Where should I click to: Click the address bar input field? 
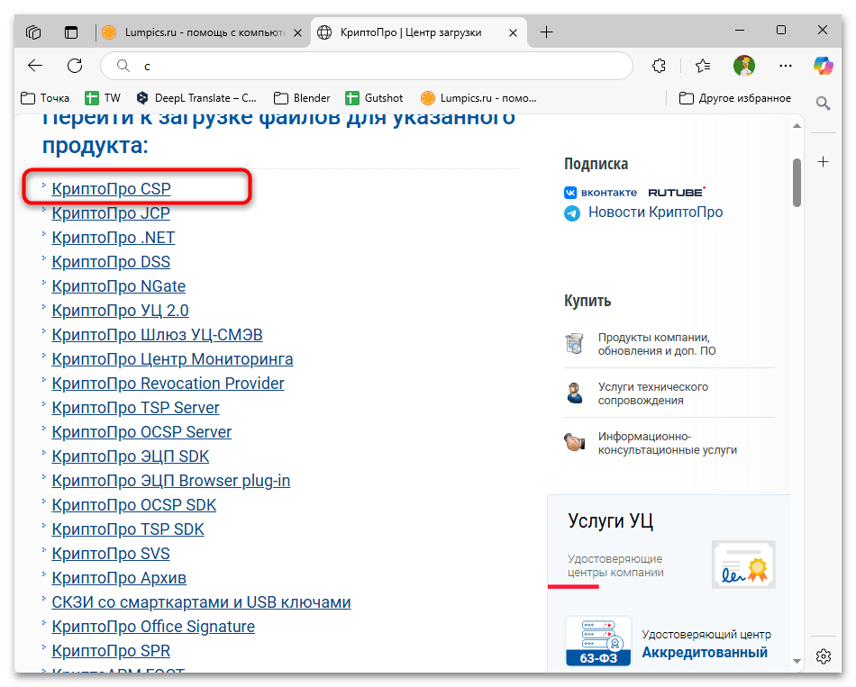pos(367,66)
